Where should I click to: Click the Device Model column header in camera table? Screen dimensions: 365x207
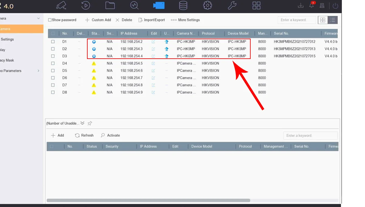click(x=238, y=33)
